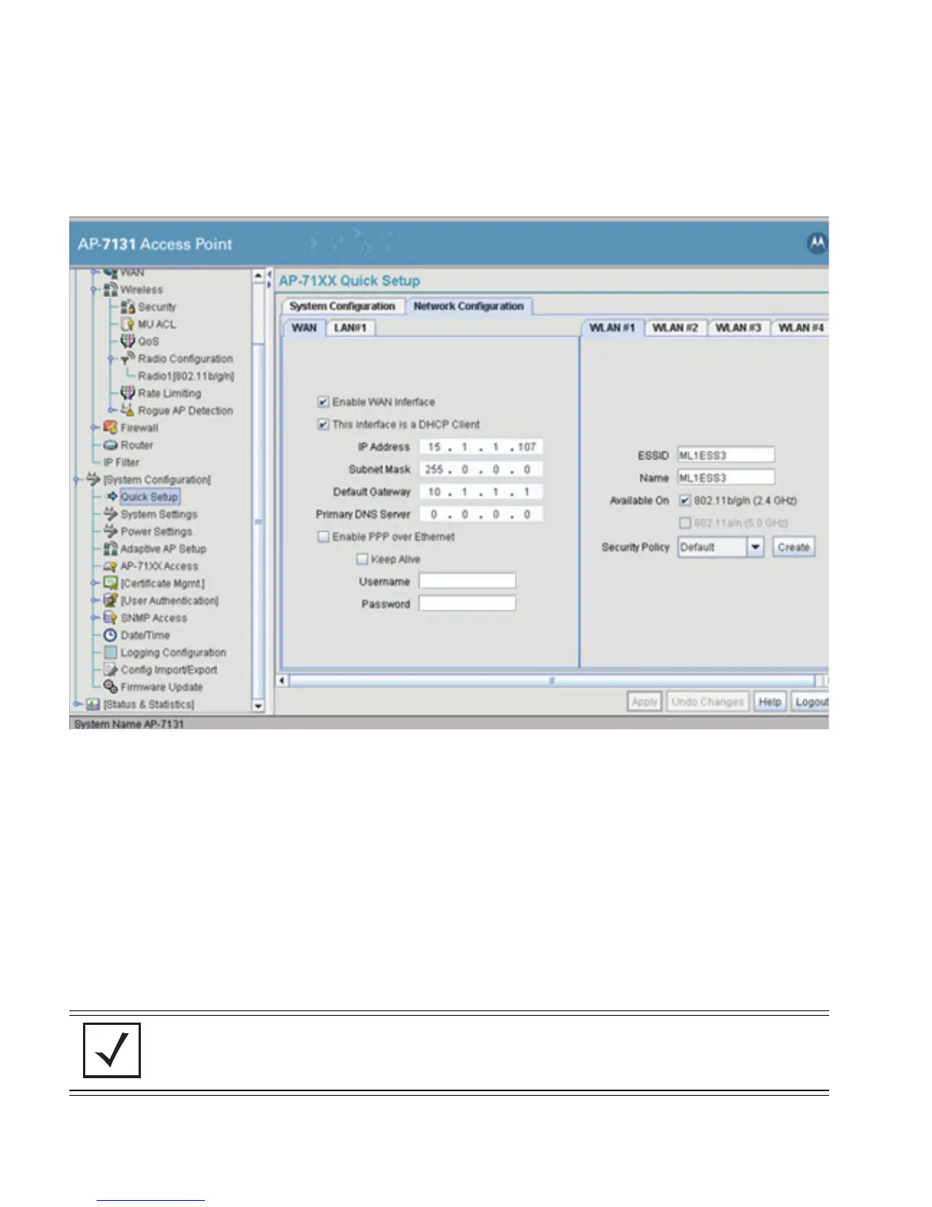Click the Radio Configuration antenna icon
Viewport: 932px width, 1207px height.
[x=128, y=359]
